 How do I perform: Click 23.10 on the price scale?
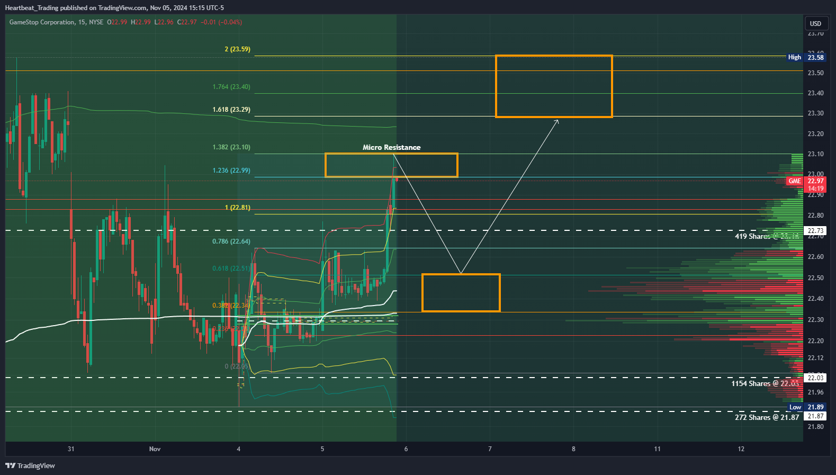(x=815, y=154)
